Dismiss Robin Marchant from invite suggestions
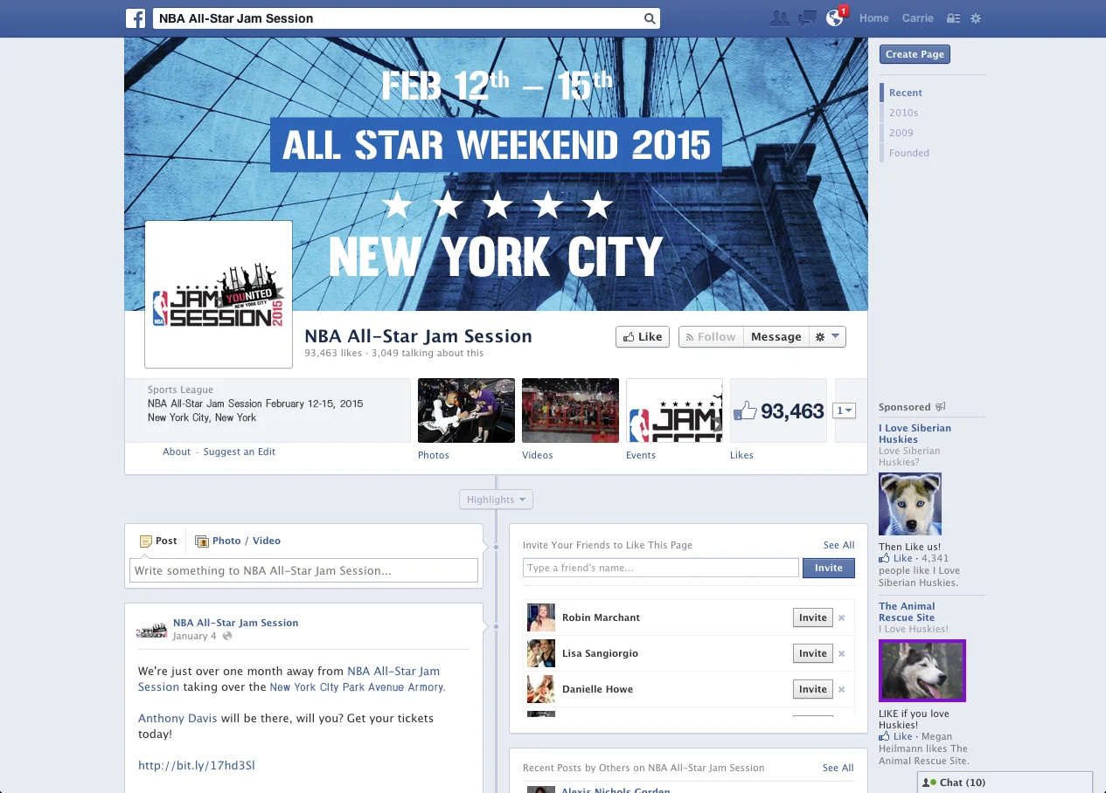The width and height of the screenshot is (1106, 793). pyautogui.click(x=842, y=617)
